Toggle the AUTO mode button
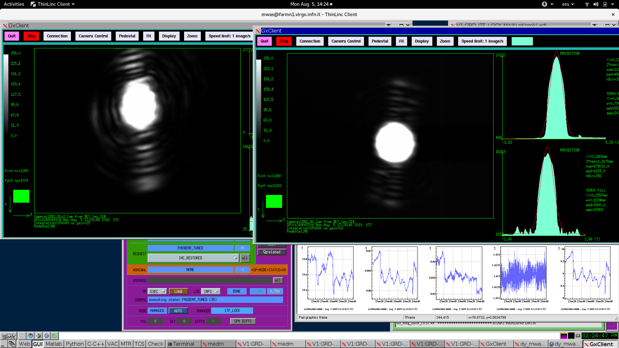Image resolution: width=619 pixels, height=348 pixels. coord(178,311)
